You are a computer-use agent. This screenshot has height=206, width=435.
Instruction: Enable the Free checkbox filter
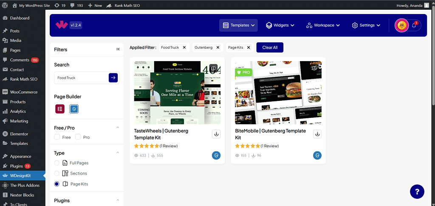[57, 137]
